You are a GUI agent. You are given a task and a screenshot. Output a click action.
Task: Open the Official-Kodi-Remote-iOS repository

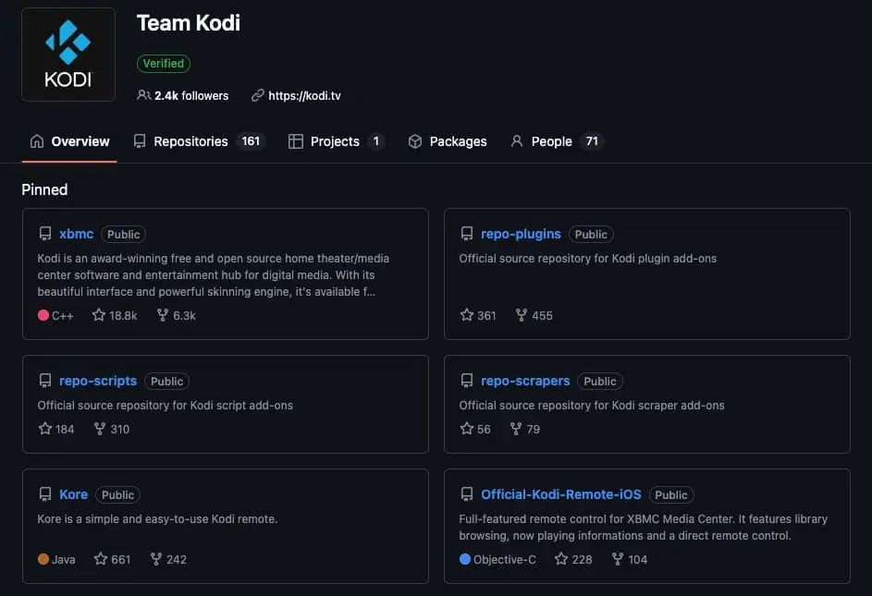[560, 494]
